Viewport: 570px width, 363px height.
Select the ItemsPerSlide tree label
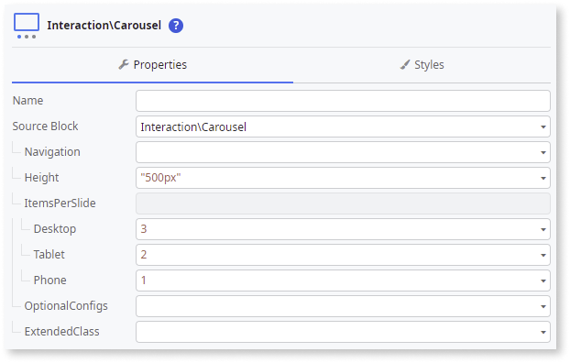pos(60,203)
